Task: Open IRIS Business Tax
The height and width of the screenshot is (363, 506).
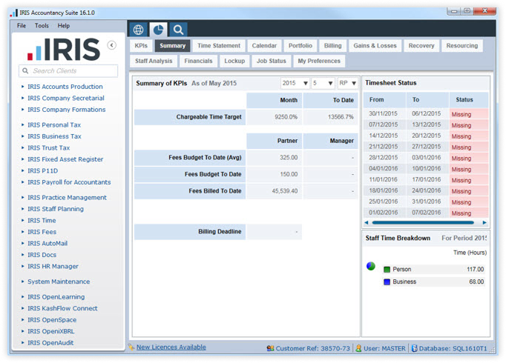Action: (54, 136)
